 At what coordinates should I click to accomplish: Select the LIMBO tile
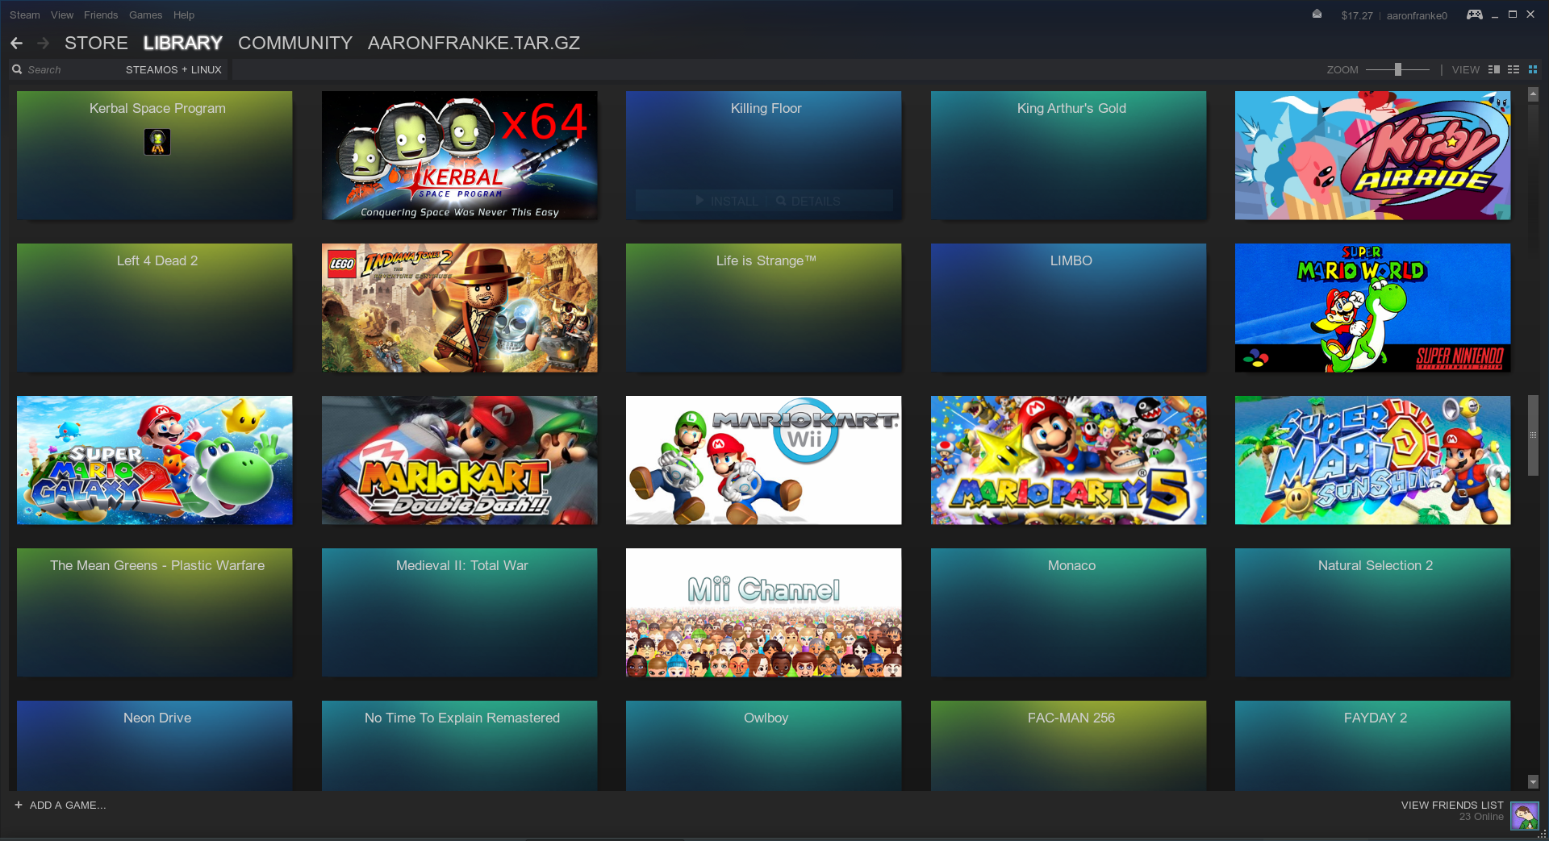tap(1069, 307)
